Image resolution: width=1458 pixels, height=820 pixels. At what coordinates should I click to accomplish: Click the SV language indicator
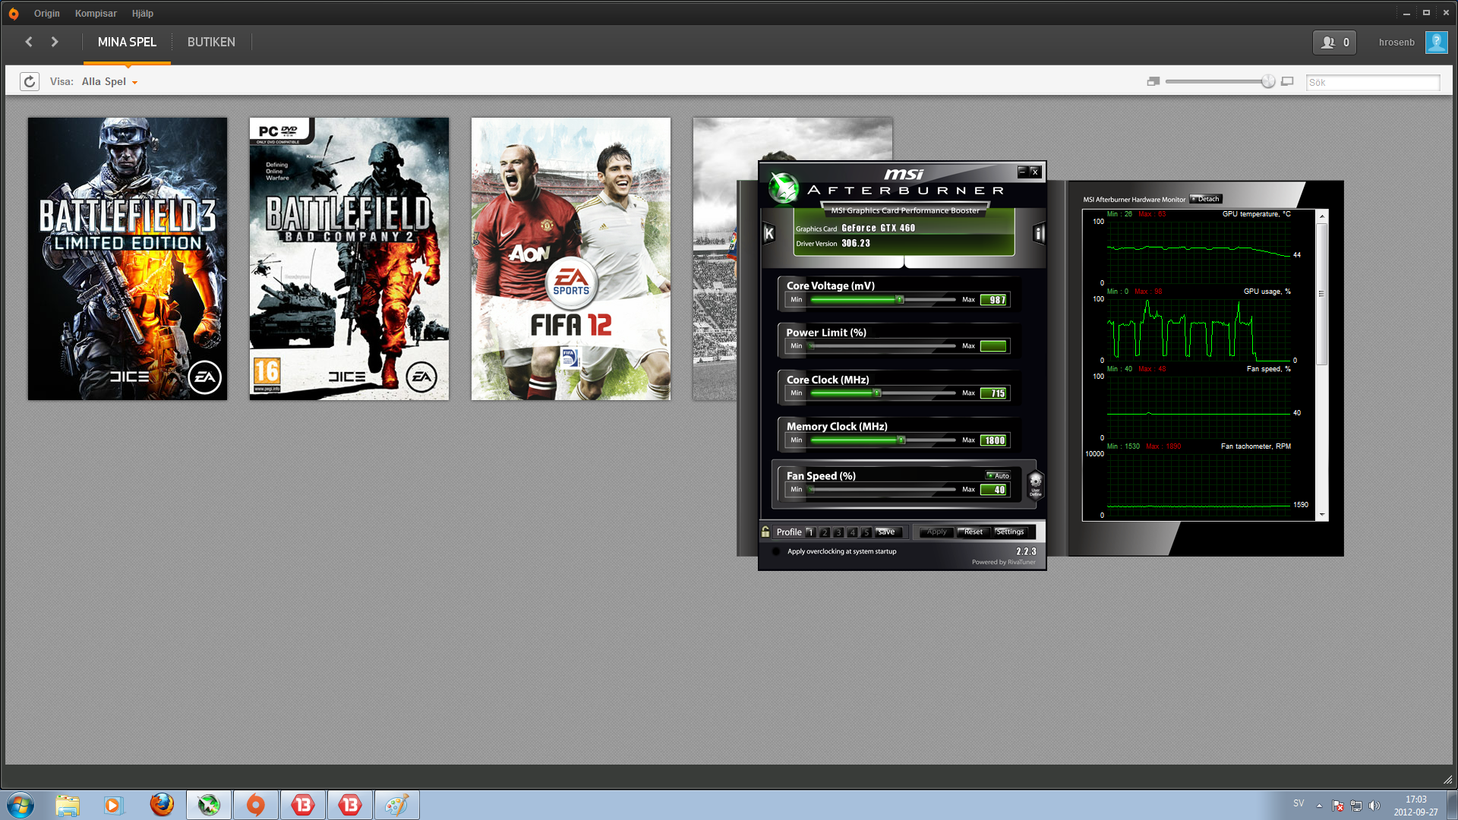click(1299, 803)
